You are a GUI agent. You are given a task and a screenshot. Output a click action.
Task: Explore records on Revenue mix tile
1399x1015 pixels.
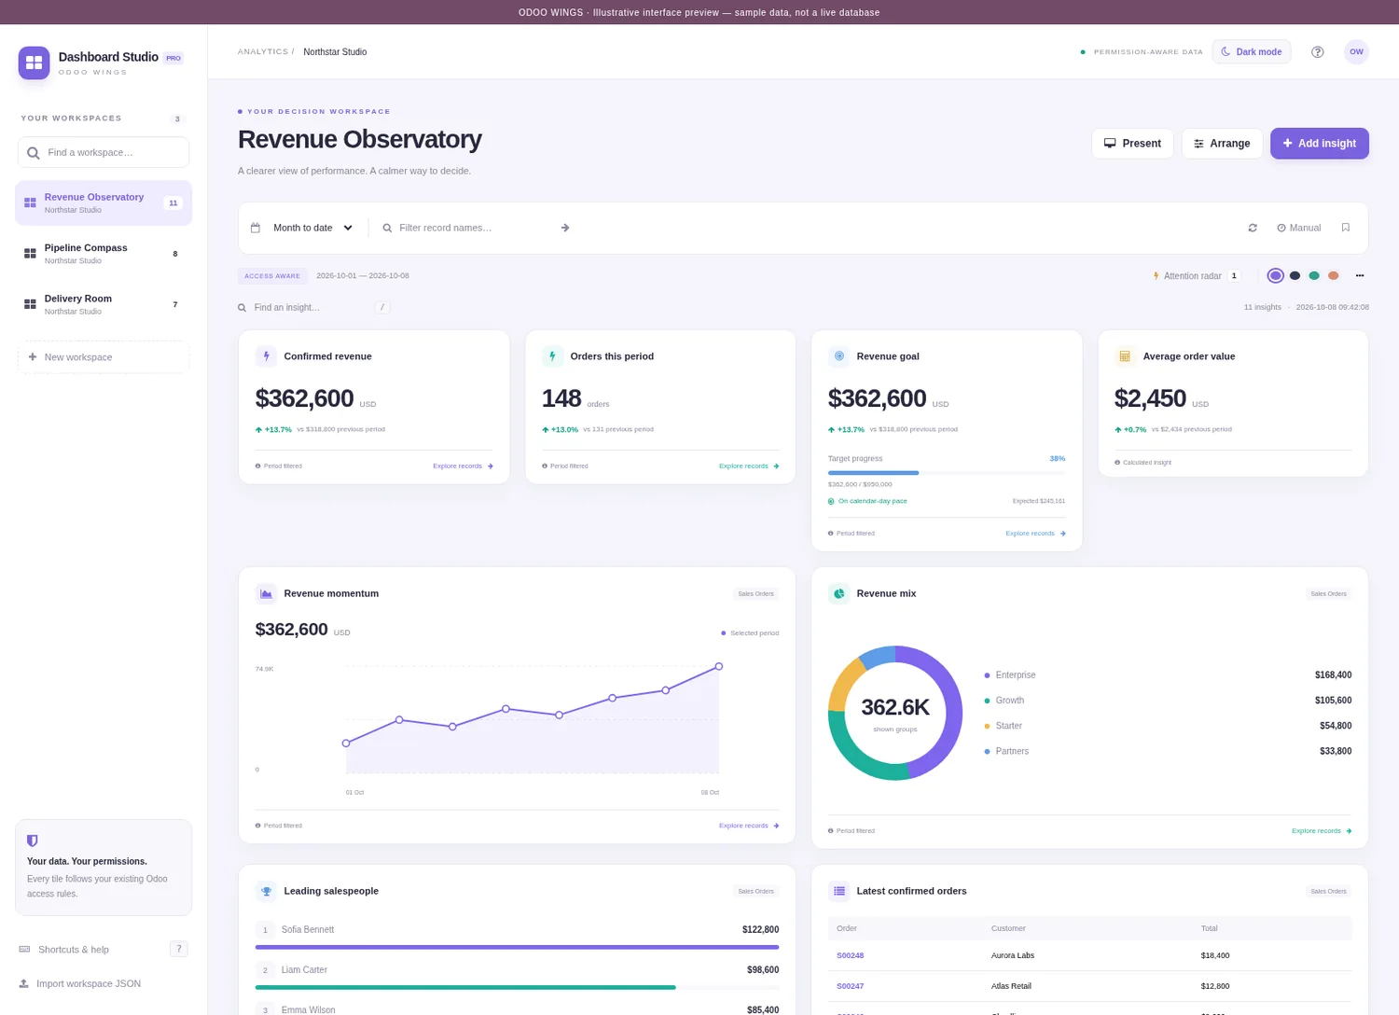(1322, 830)
